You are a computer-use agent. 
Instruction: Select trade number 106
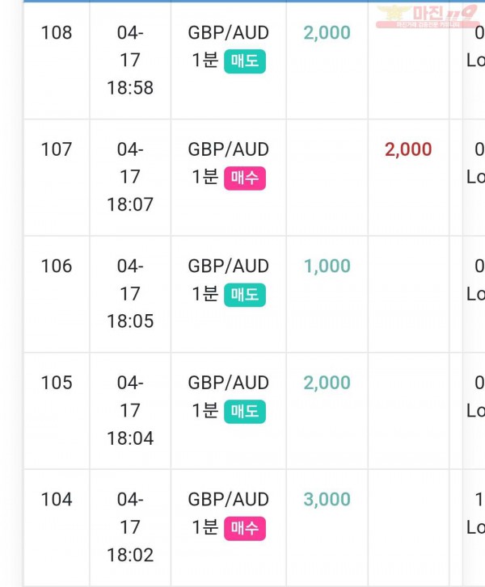tap(57, 266)
